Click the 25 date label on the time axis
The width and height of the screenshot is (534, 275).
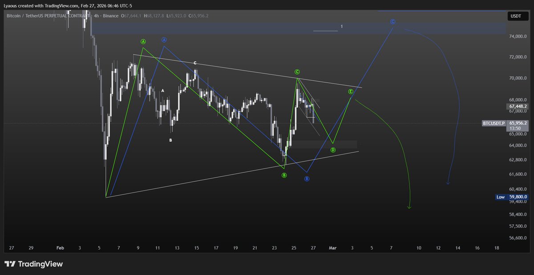coord(294,248)
